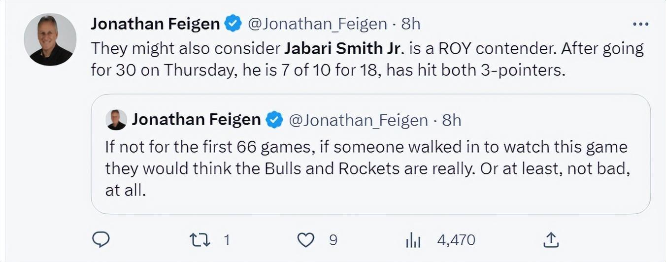The height and width of the screenshot is (262, 666).
Task: Click the verified badge in the quoted tweet
Action: [x=274, y=120]
